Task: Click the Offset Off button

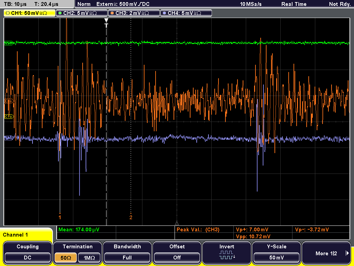Action: pos(177,258)
